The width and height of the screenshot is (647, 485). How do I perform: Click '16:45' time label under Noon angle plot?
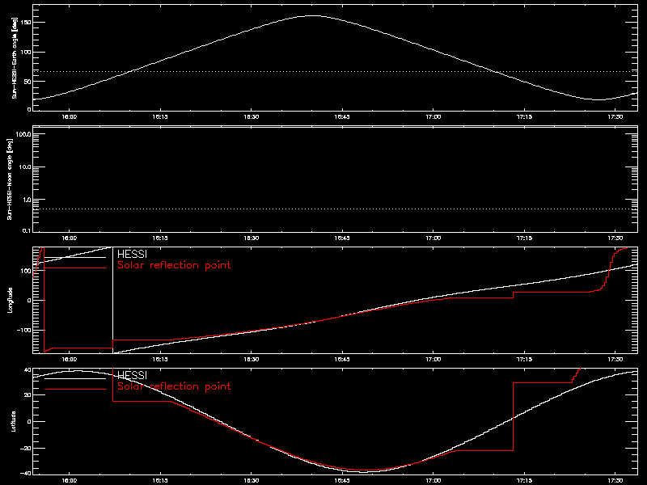[x=342, y=238]
